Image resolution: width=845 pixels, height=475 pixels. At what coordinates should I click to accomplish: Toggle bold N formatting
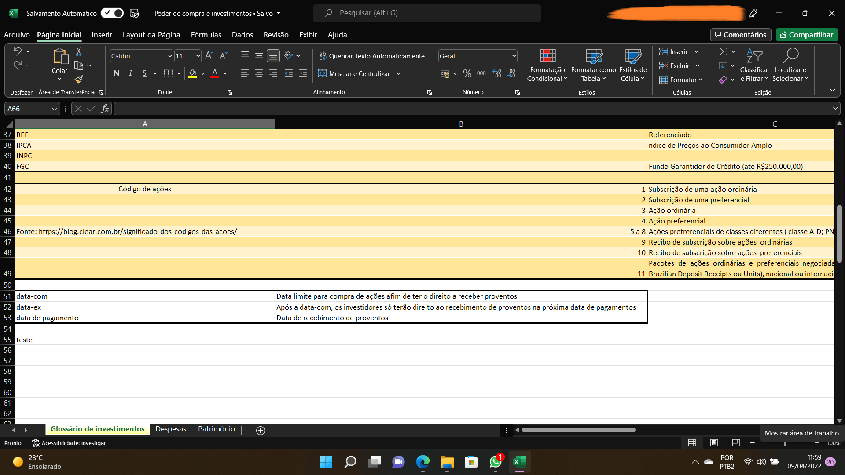(x=116, y=73)
